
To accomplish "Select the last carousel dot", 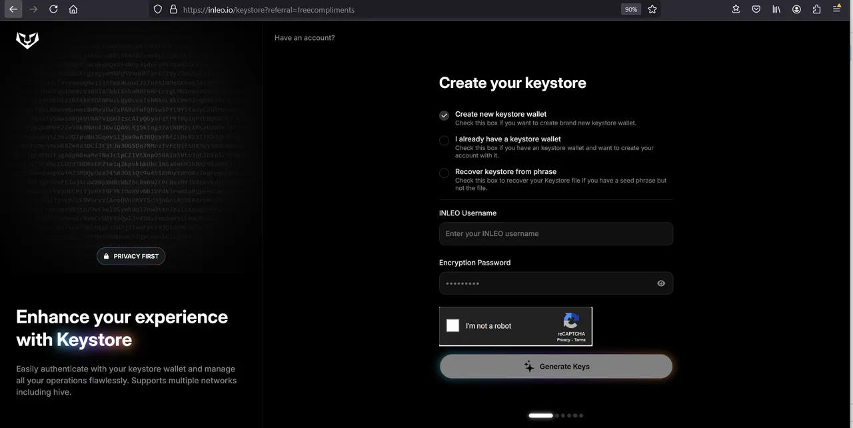I will (581, 415).
